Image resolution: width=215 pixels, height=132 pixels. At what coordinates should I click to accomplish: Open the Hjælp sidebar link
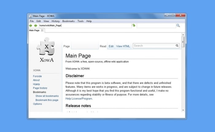tap(37, 84)
